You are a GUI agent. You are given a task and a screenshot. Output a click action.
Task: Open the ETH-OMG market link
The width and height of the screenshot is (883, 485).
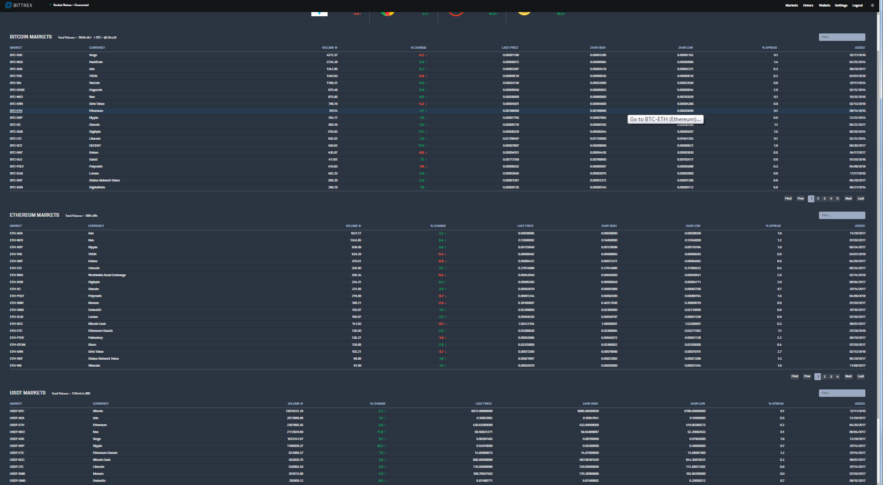tap(17, 310)
